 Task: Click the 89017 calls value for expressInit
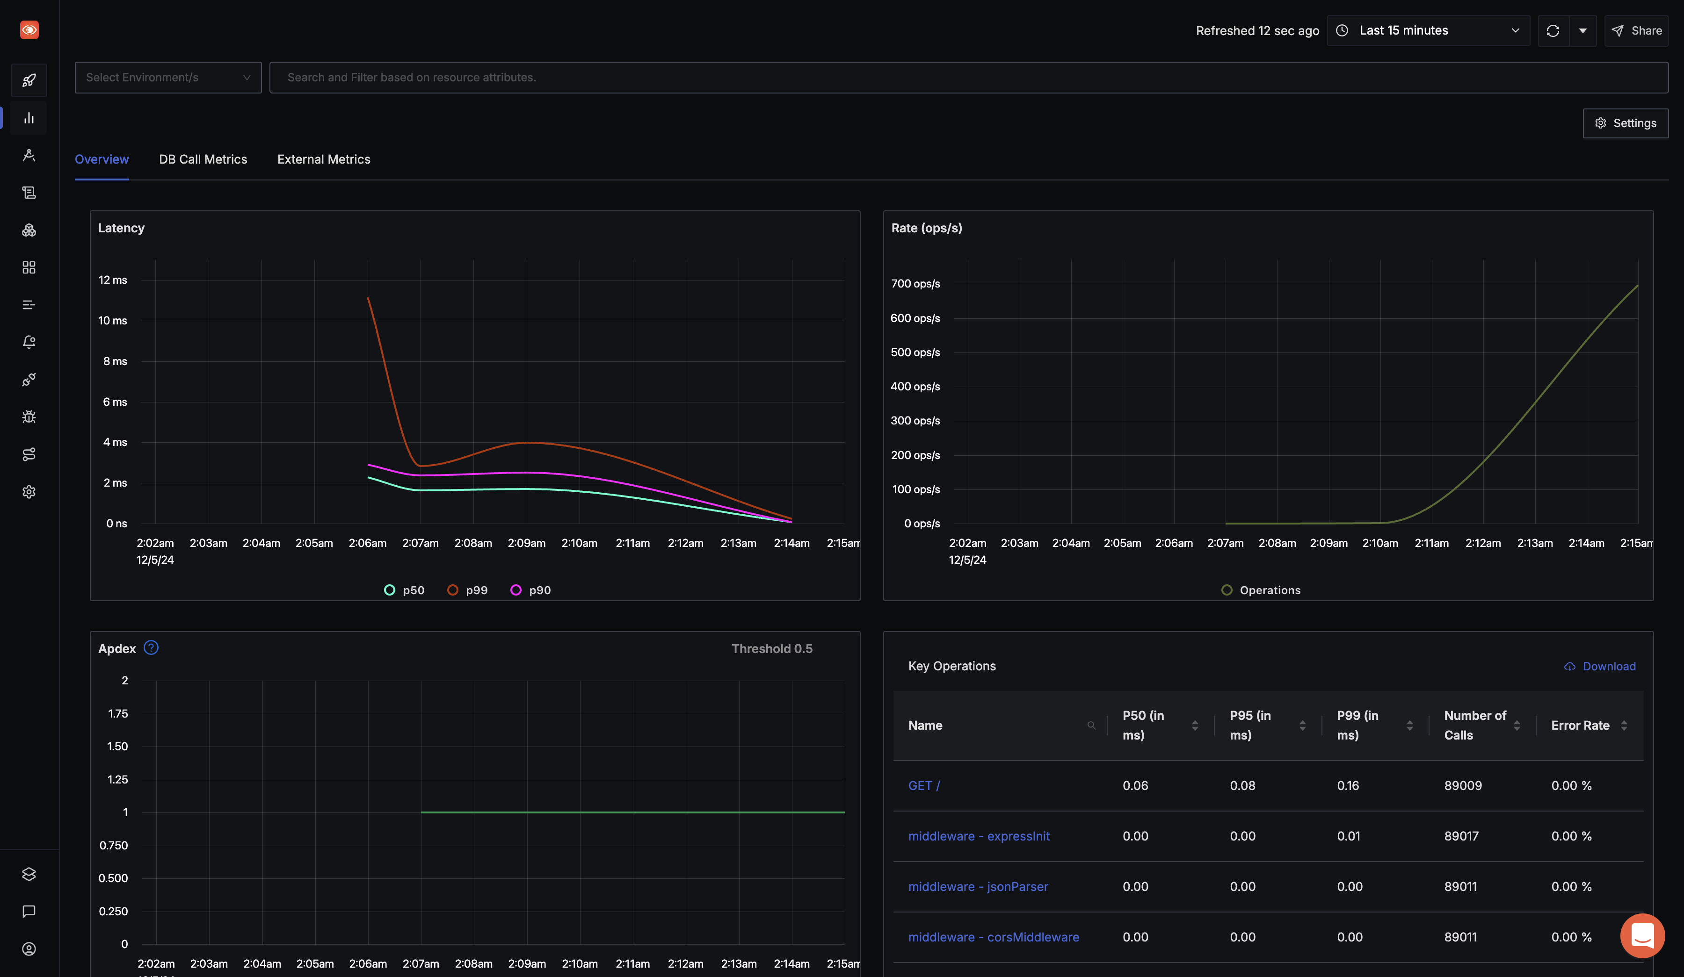coord(1461,837)
